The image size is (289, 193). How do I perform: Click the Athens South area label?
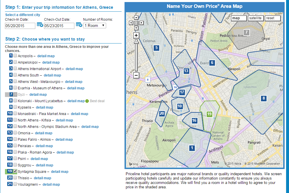point(28,75)
